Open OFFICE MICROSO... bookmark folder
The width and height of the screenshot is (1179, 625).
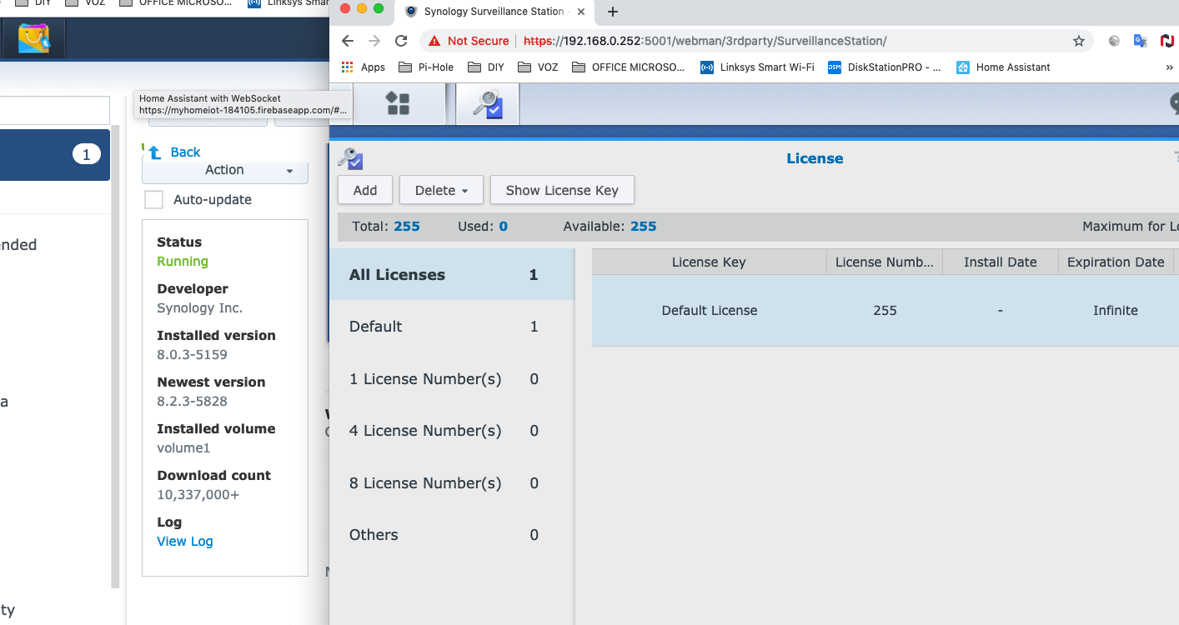pos(629,67)
